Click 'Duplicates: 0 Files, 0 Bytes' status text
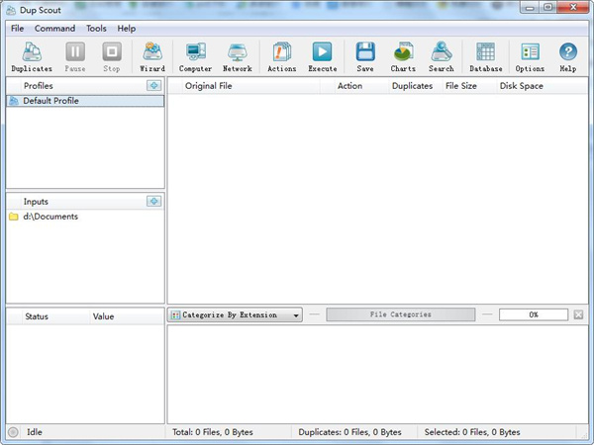The height and width of the screenshot is (445, 594). point(349,432)
